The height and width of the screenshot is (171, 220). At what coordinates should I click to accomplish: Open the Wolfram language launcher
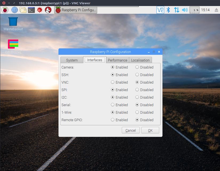[48, 10]
